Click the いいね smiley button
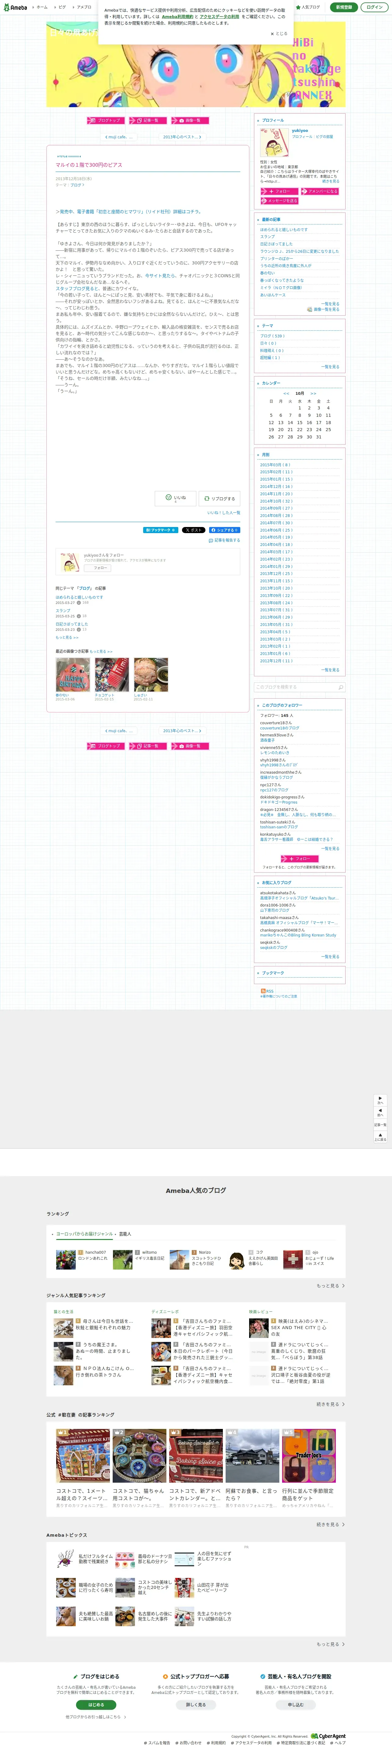Screen dimensions: 392x1748 tap(176, 498)
